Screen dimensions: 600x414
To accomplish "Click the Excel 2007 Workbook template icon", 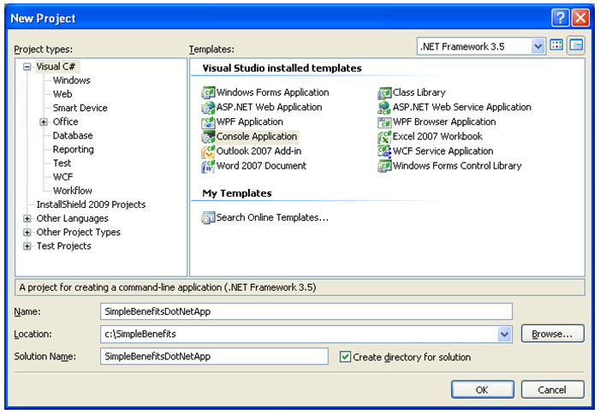I will click(x=384, y=137).
